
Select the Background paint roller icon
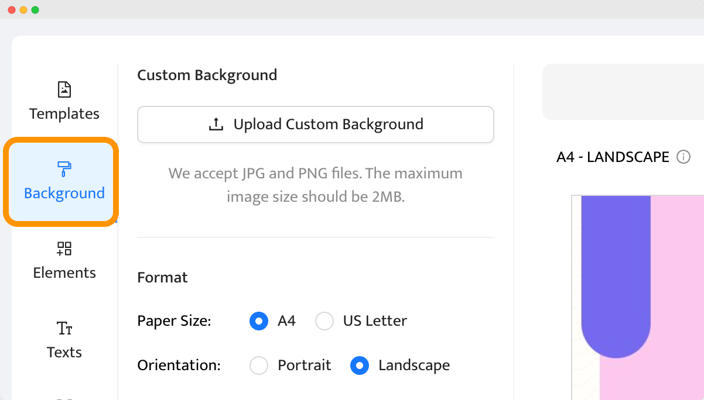pyautogui.click(x=64, y=169)
